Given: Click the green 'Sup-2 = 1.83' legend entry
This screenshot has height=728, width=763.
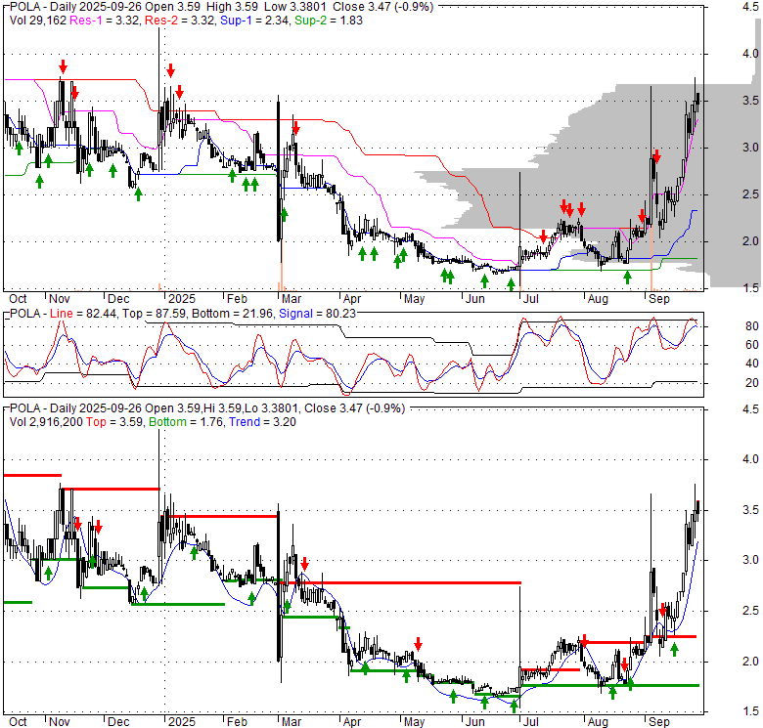Looking at the screenshot, I should [329, 21].
